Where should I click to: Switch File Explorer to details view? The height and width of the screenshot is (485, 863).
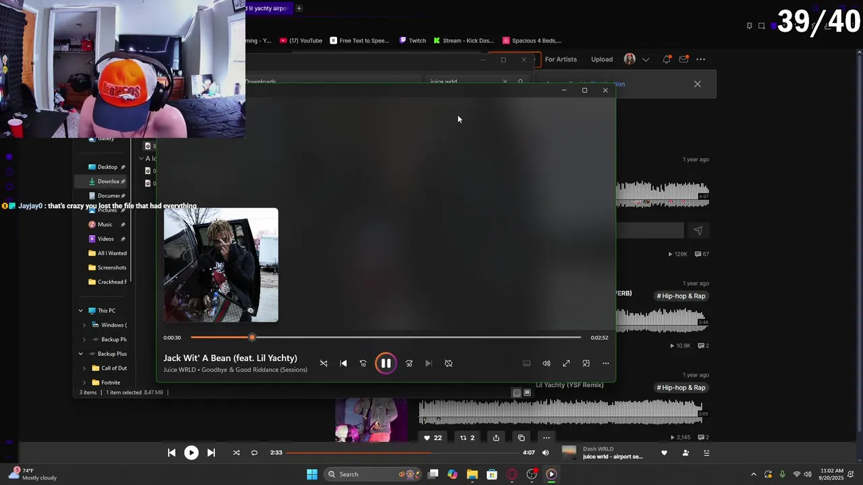(x=516, y=393)
